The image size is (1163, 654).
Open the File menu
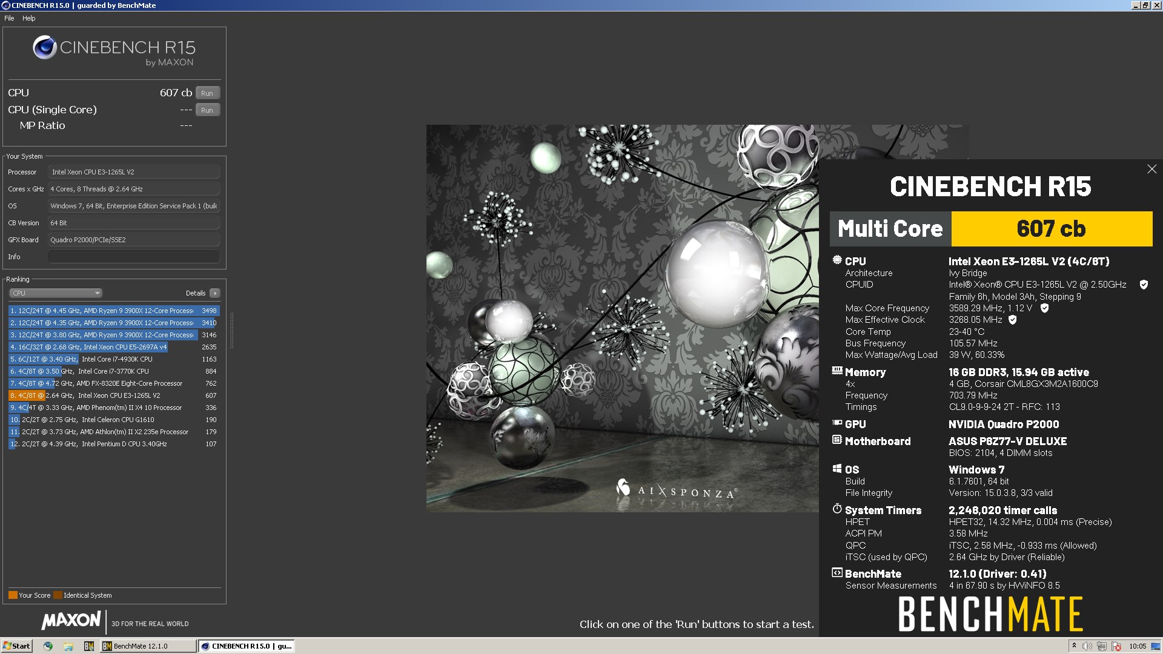9,18
